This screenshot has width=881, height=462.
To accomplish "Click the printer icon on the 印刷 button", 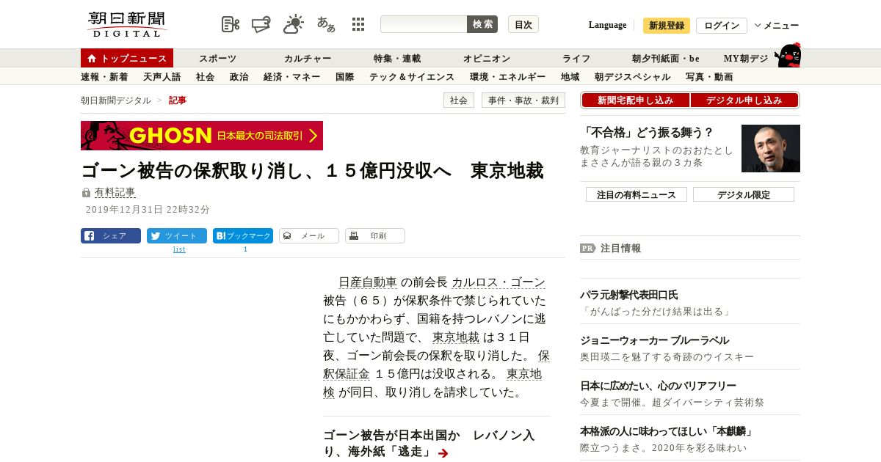I will tap(354, 236).
